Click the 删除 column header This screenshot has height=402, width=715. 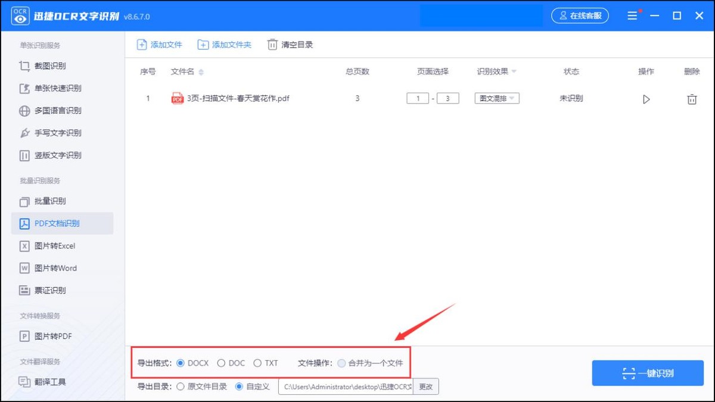point(692,71)
